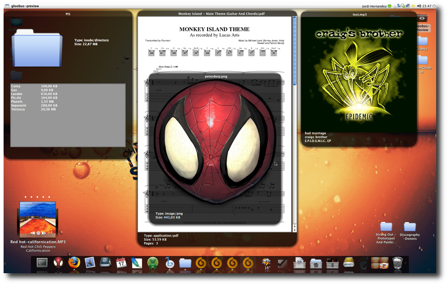
Task: Select the Planols row in PIS list
Action: pos(67,102)
